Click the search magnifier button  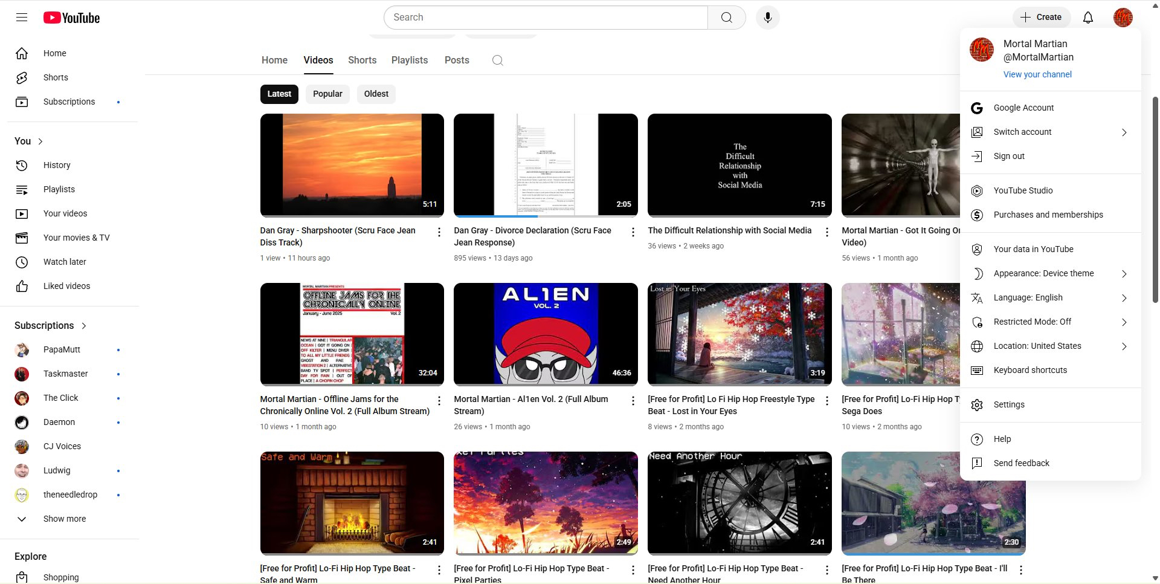[x=726, y=18]
